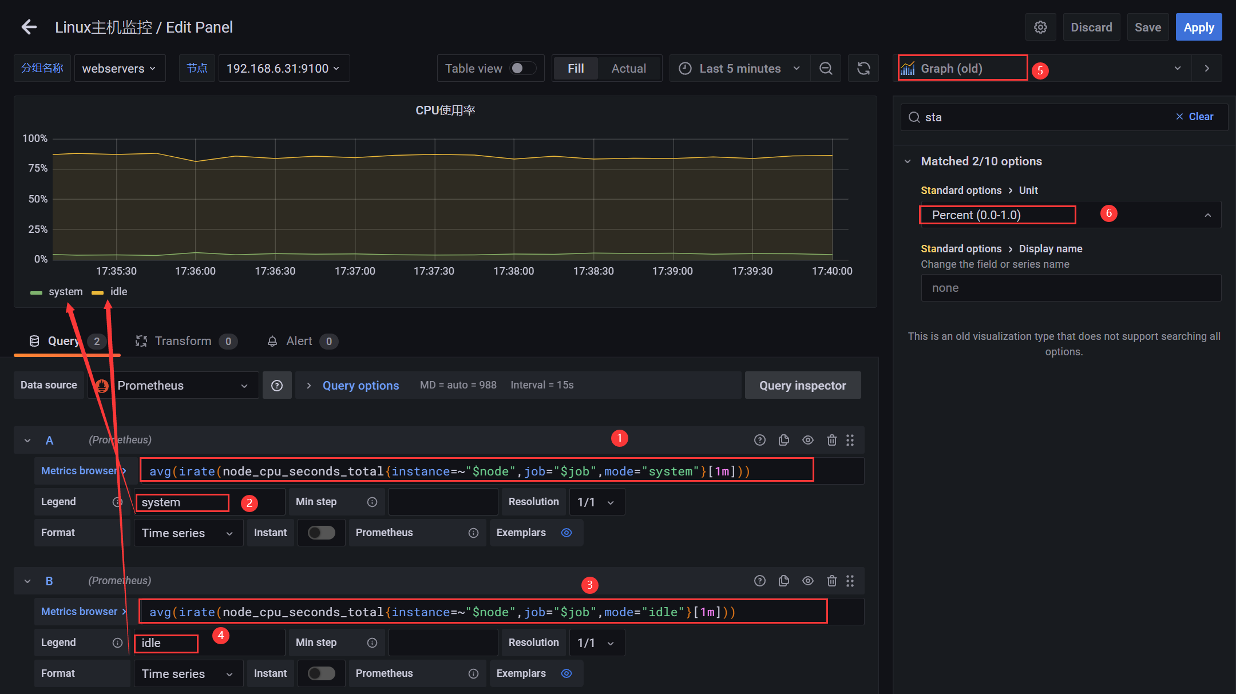Refresh the dashboard with refresh icon
This screenshot has height=694, width=1236.
click(863, 69)
